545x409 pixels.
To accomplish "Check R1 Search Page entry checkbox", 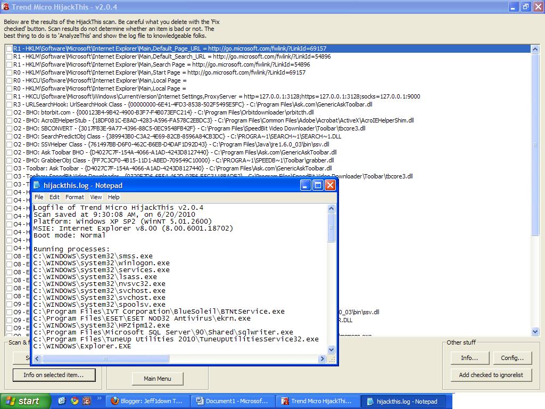I will (10, 64).
